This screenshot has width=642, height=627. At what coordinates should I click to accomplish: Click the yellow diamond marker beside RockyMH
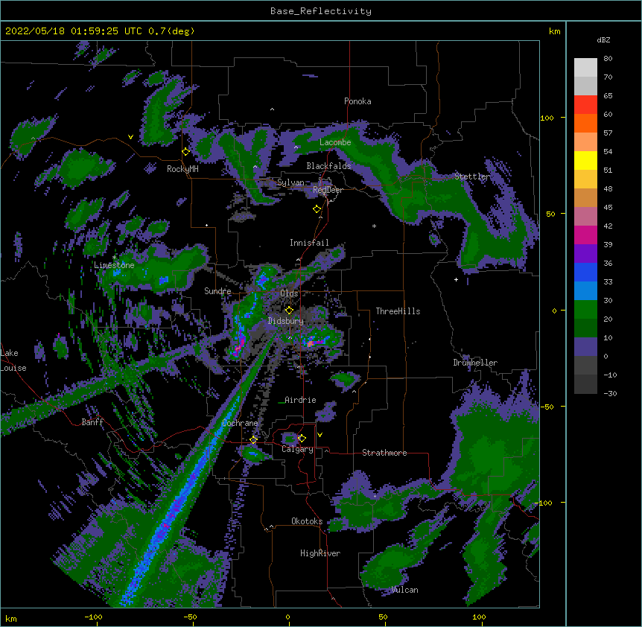[186, 152]
